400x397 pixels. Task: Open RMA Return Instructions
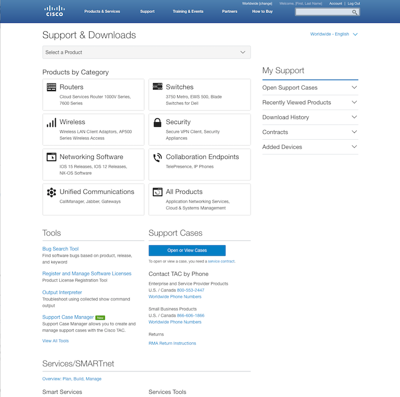(172, 343)
